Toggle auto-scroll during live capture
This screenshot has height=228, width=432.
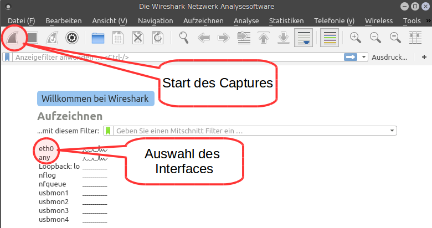[303, 38]
